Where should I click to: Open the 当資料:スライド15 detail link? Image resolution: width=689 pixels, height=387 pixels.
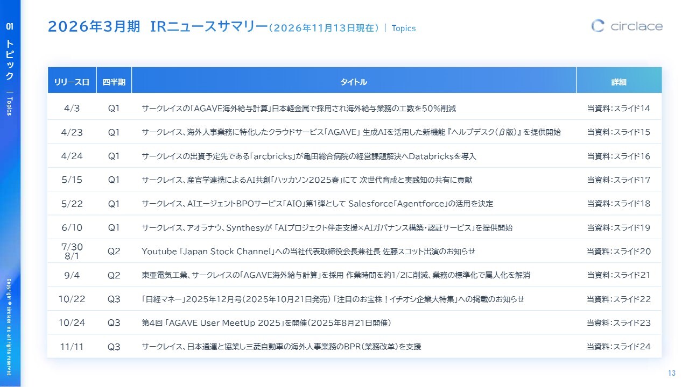pos(618,132)
